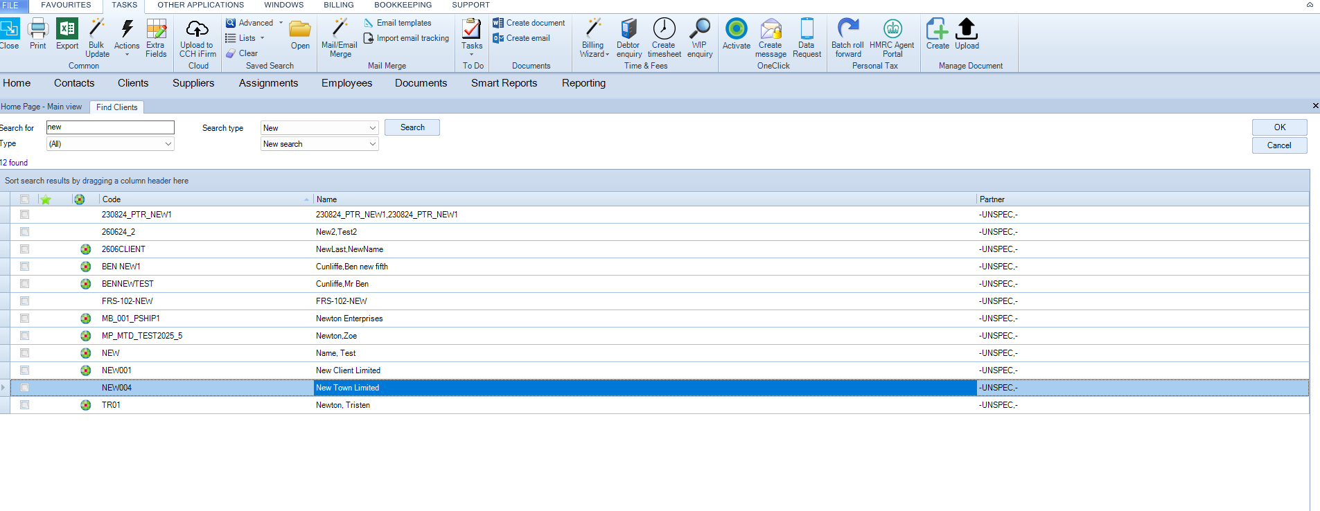Click Email templates in Mail Merge group
Image resolution: width=1320 pixels, height=511 pixels.
tap(398, 23)
